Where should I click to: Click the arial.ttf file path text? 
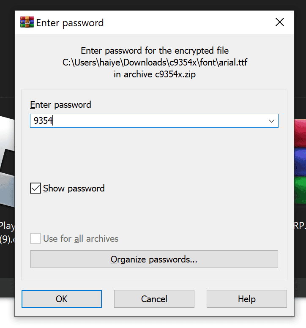[x=154, y=63]
